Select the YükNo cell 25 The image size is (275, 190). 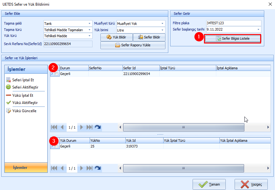point(108,146)
